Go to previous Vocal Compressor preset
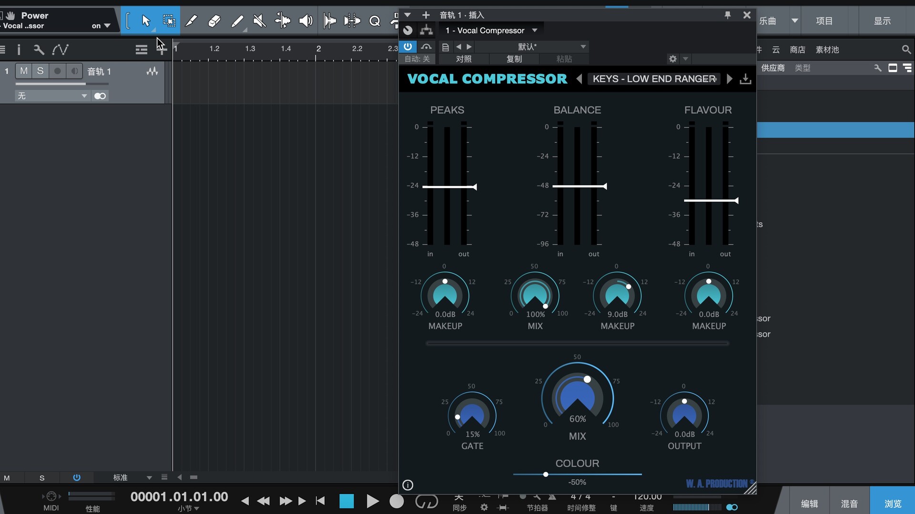915x514 pixels. click(x=579, y=79)
